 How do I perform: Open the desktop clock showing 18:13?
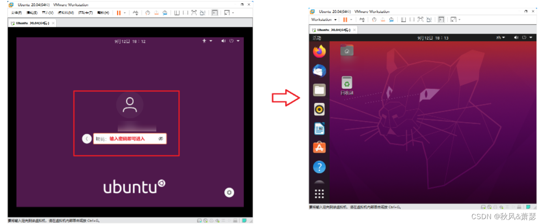coord(433,38)
